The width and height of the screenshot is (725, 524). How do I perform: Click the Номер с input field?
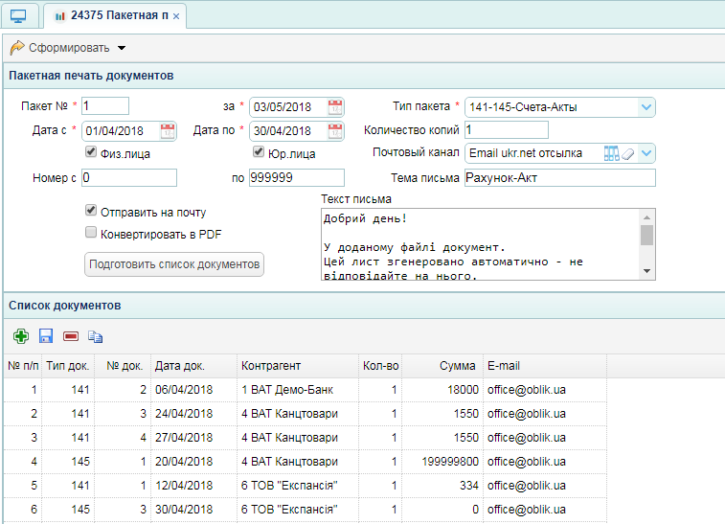[129, 177]
